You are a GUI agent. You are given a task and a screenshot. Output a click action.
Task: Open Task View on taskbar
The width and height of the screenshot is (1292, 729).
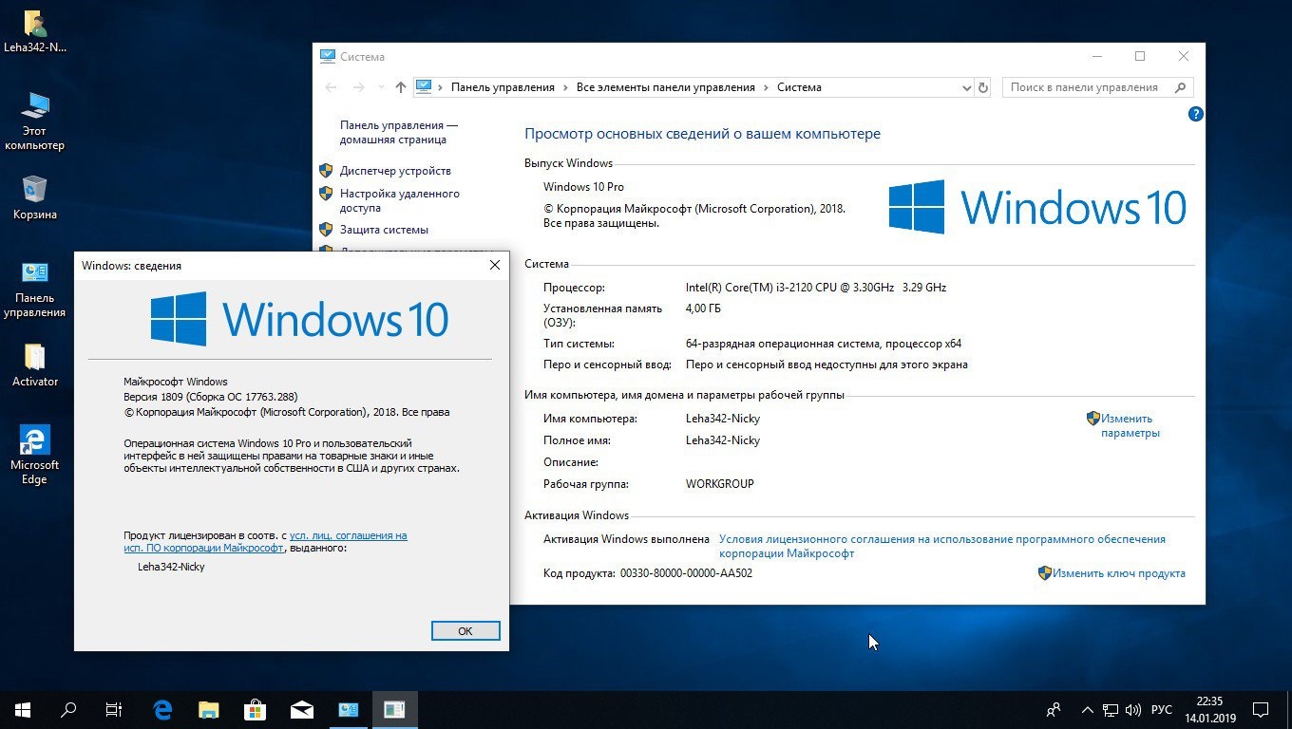click(x=114, y=709)
